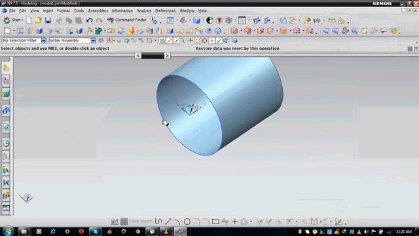Click the view triad in the viewport corner
The width and height of the screenshot is (419, 236).
[x=26, y=198]
